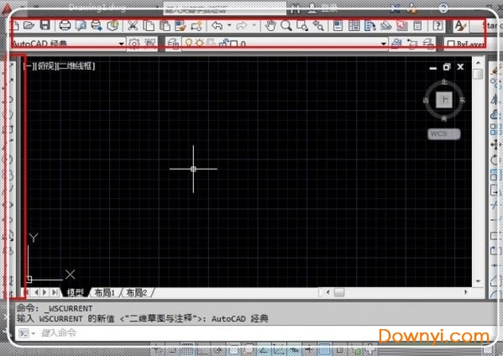Click the WCS coordinate system button
This screenshot has width=503, height=356.
pyautogui.click(x=444, y=133)
